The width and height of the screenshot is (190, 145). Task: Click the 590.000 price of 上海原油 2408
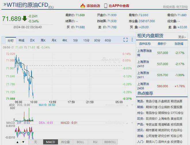point(162,86)
